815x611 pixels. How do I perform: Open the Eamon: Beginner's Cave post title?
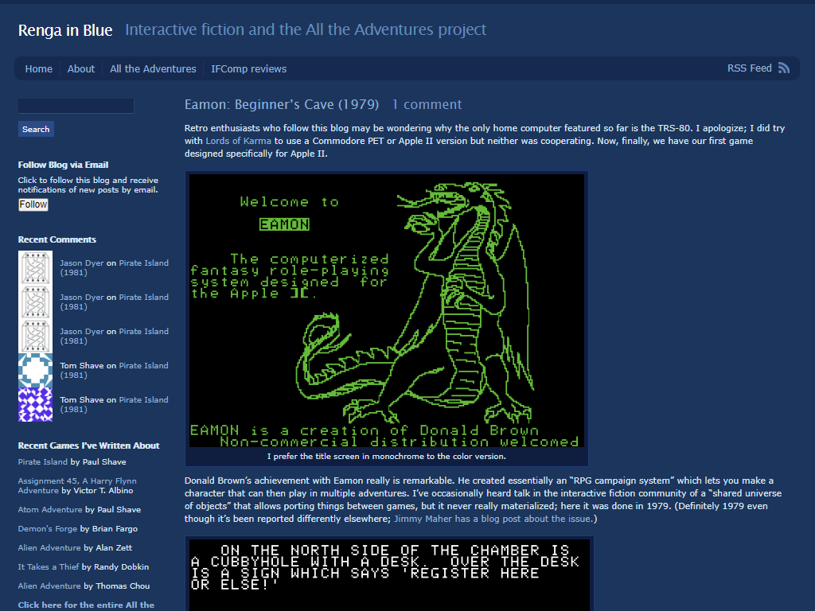pyautogui.click(x=282, y=104)
